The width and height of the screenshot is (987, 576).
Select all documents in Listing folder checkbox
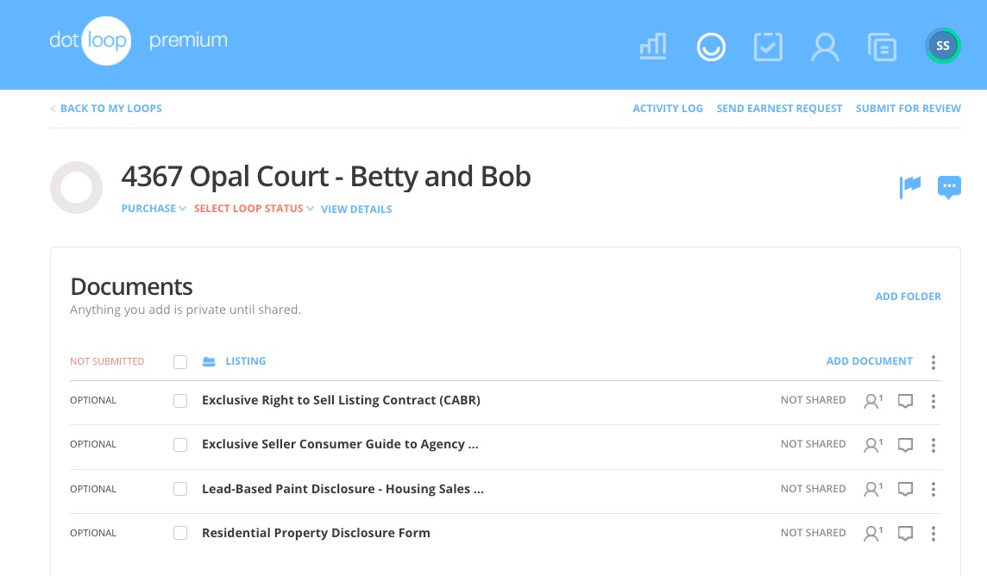click(180, 362)
